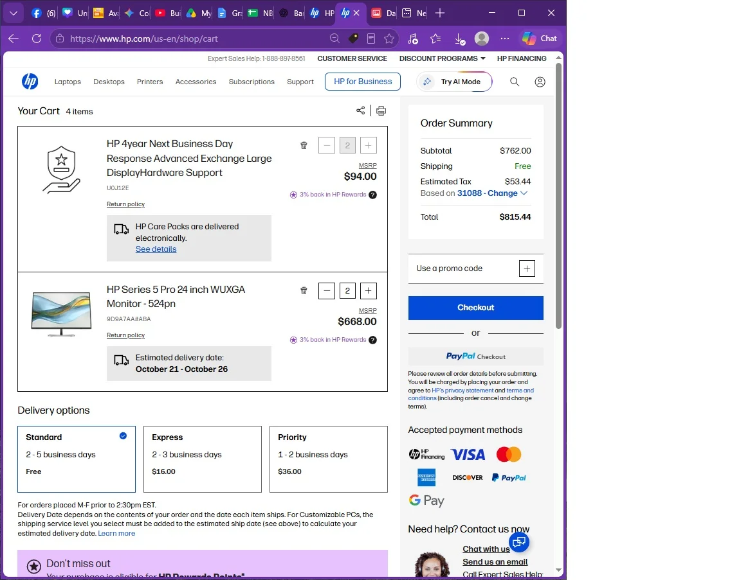Open the monitor's Return policy link
This screenshot has width=741, height=580.
click(x=125, y=335)
